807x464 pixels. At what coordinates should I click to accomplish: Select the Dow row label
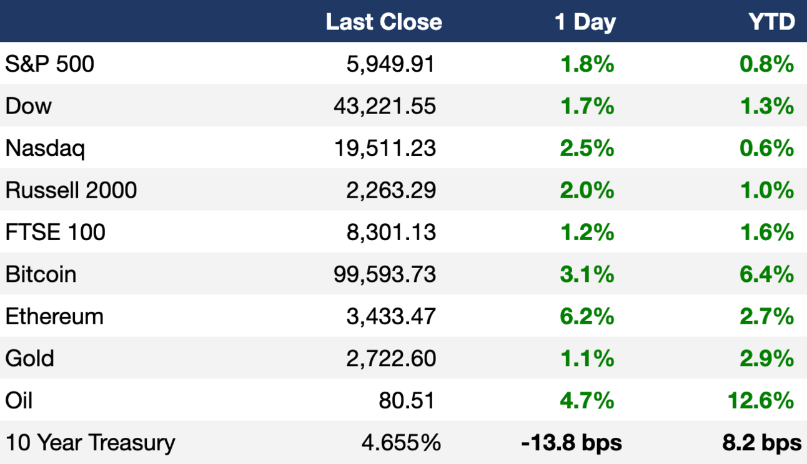(29, 106)
